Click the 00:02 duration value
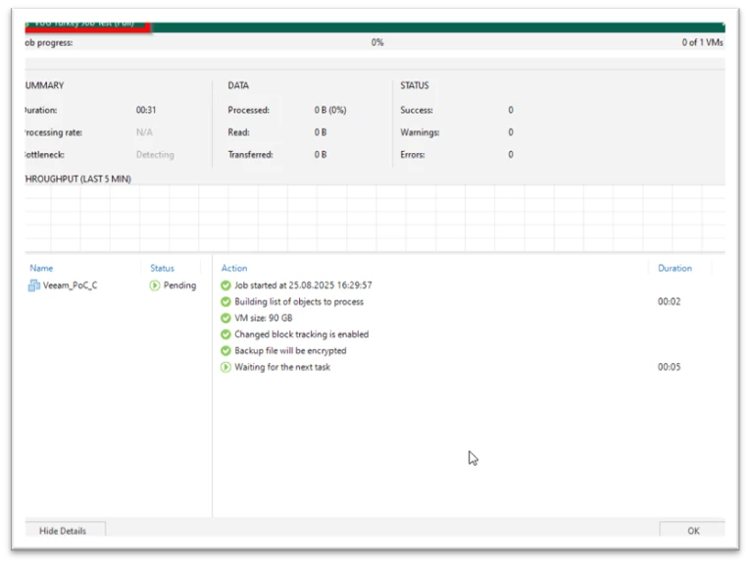This screenshot has height=564, width=750. [670, 301]
